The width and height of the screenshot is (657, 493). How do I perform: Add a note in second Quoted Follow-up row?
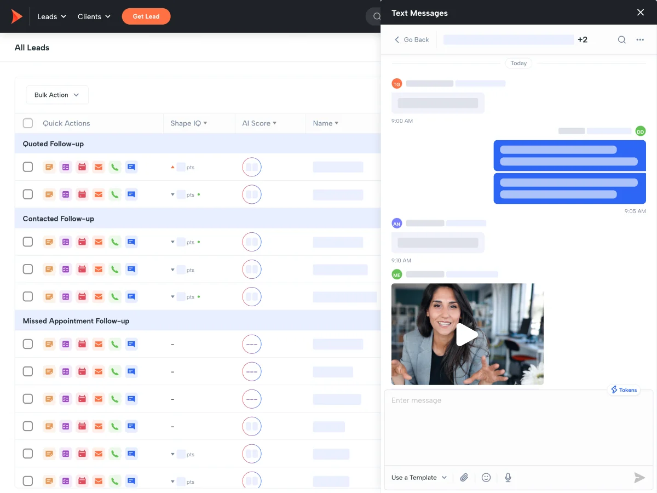49,194
